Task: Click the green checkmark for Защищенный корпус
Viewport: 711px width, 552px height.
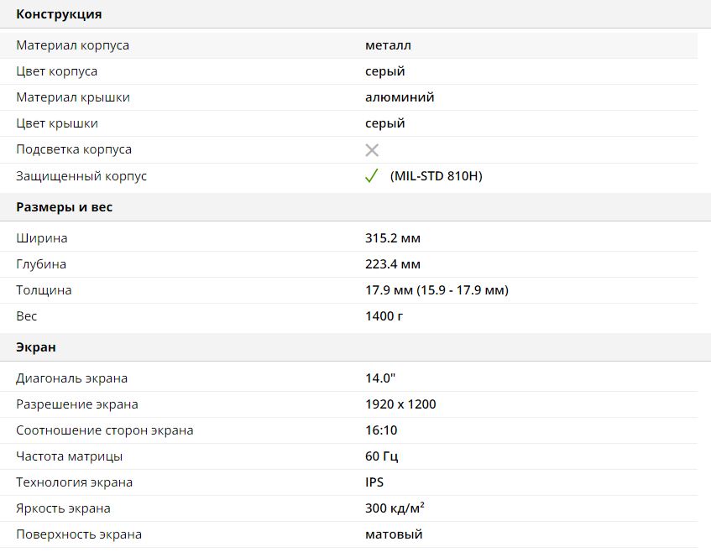Action: pos(372,176)
